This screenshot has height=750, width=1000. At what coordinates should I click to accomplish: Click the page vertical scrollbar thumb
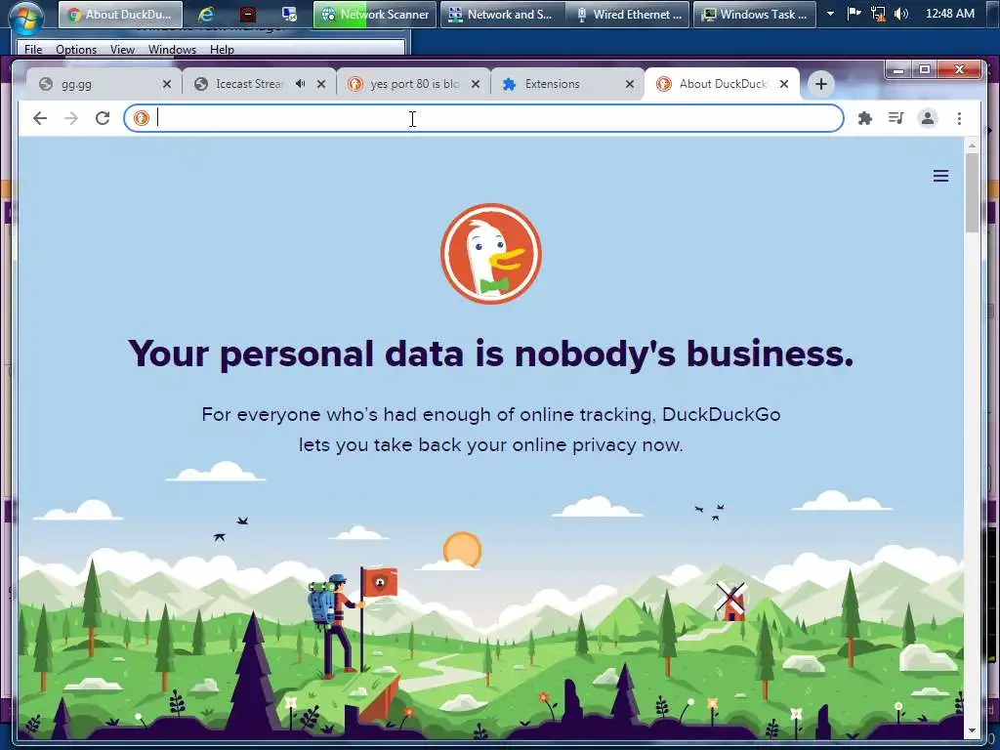[972, 192]
